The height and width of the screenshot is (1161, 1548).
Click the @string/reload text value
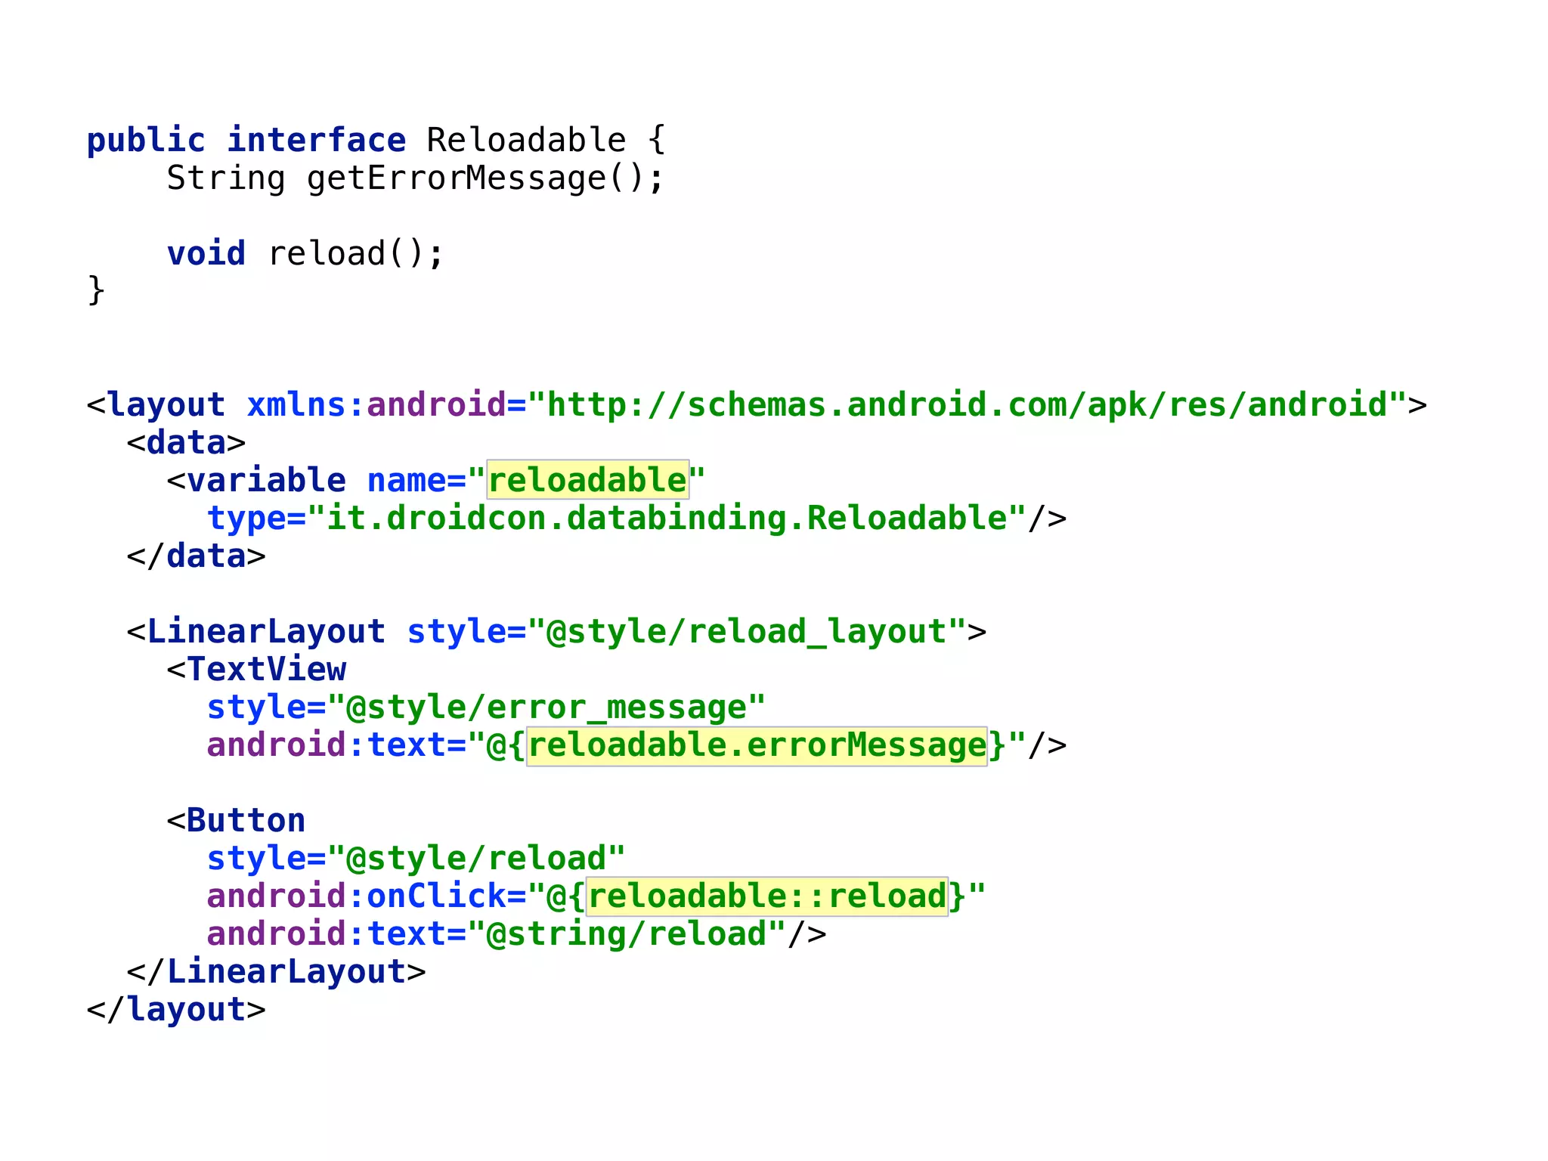coord(626,934)
